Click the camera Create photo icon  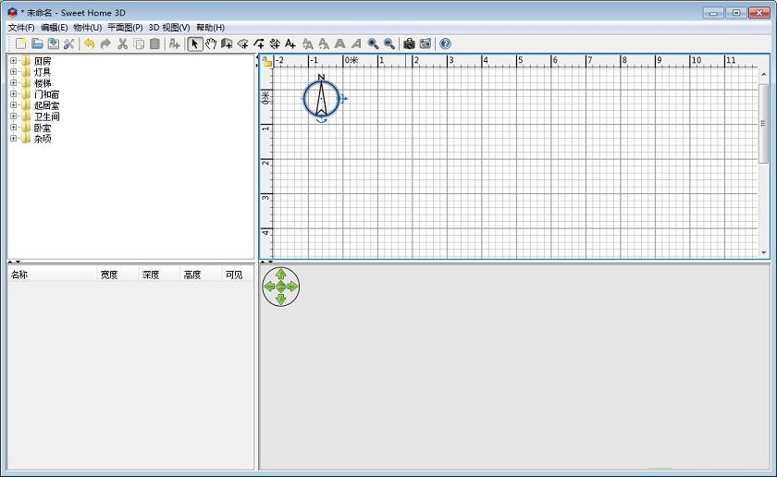coord(409,43)
